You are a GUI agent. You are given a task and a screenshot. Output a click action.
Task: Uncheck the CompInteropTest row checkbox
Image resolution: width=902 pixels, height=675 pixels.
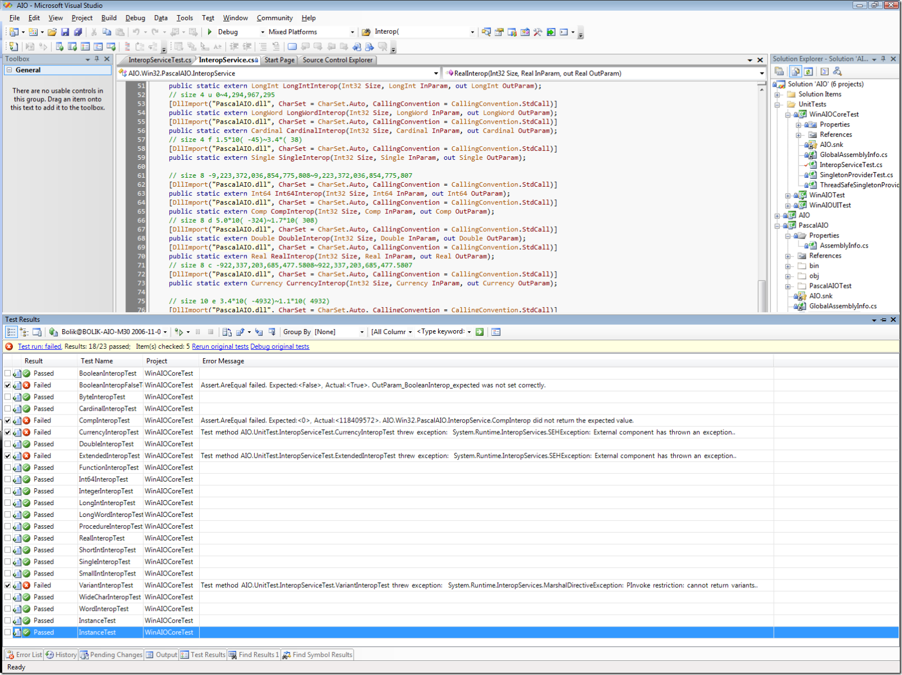point(7,421)
